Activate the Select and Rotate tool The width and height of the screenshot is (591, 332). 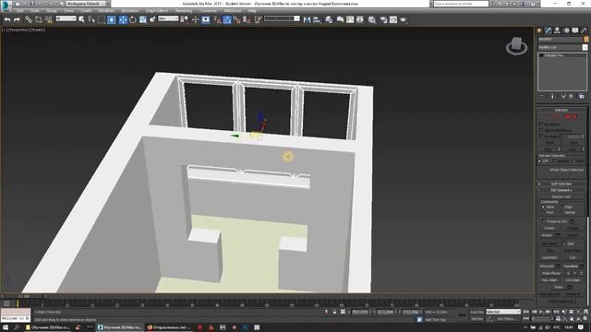(133, 19)
